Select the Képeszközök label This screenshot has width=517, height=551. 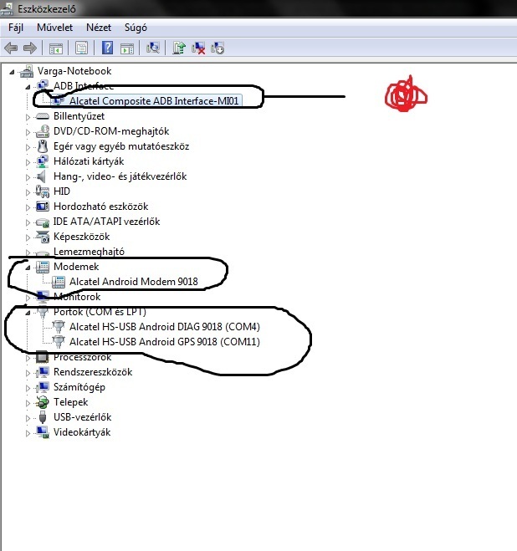click(81, 237)
